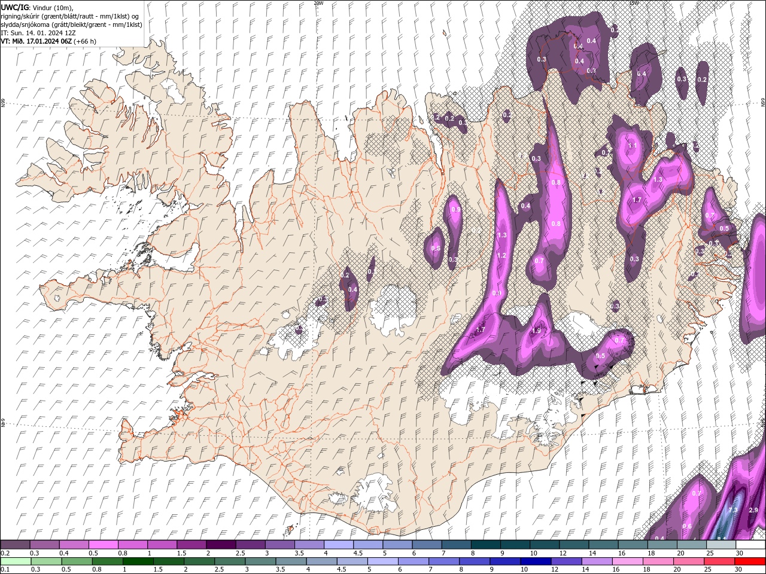
Task: Click the 1.9 precipitation value on the map
Action: pos(536,331)
